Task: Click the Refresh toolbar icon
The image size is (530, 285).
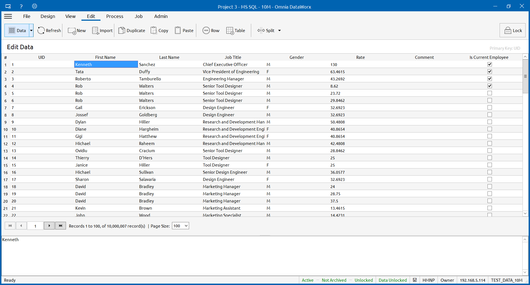Action: (x=41, y=30)
